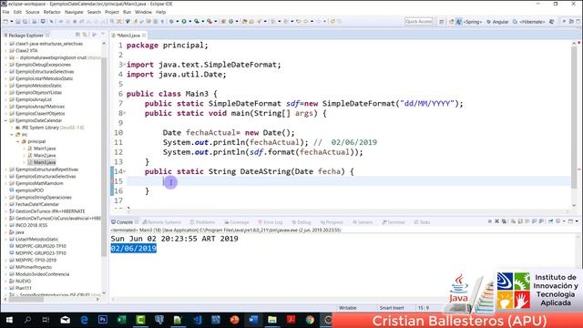The height and width of the screenshot is (328, 583).
Task: Open the Help menu
Action: 160,12
